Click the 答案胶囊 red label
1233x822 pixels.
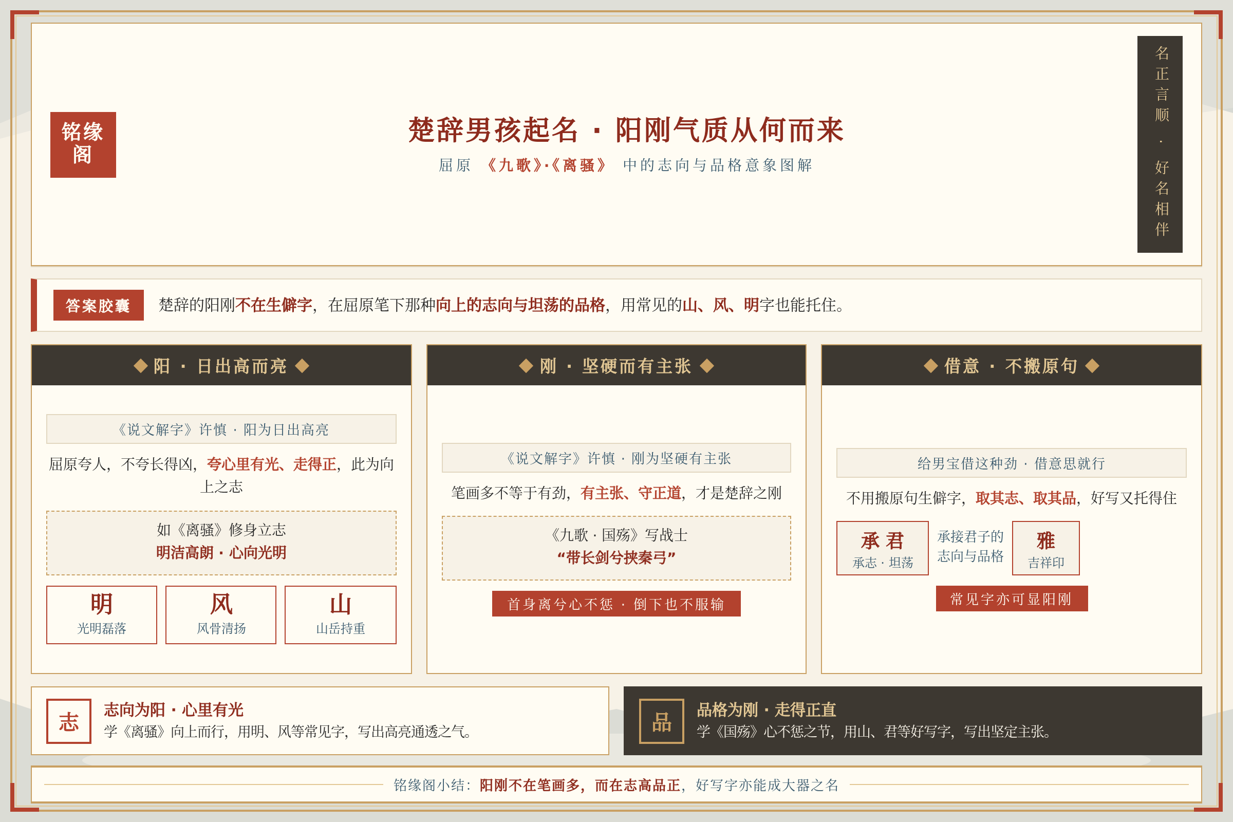[98, 305]
